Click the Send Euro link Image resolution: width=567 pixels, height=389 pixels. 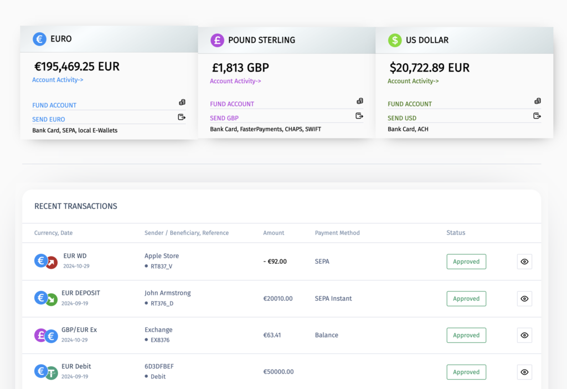click(49, 119)
